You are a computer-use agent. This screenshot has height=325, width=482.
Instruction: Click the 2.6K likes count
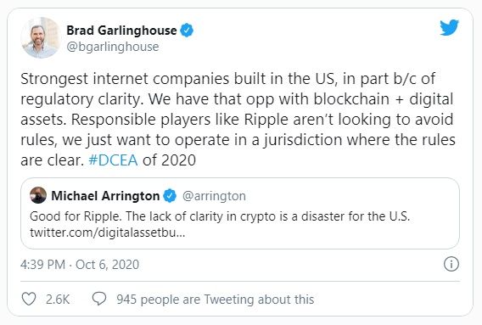coord(58,300)
